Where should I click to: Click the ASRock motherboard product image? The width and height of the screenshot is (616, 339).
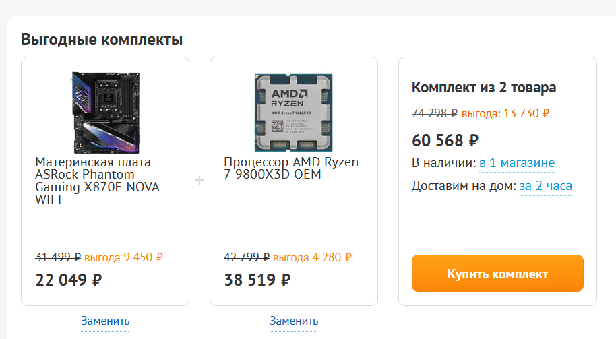click(x=105, y=111)
